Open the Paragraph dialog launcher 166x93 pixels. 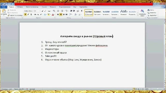click(x=82, y=18)
